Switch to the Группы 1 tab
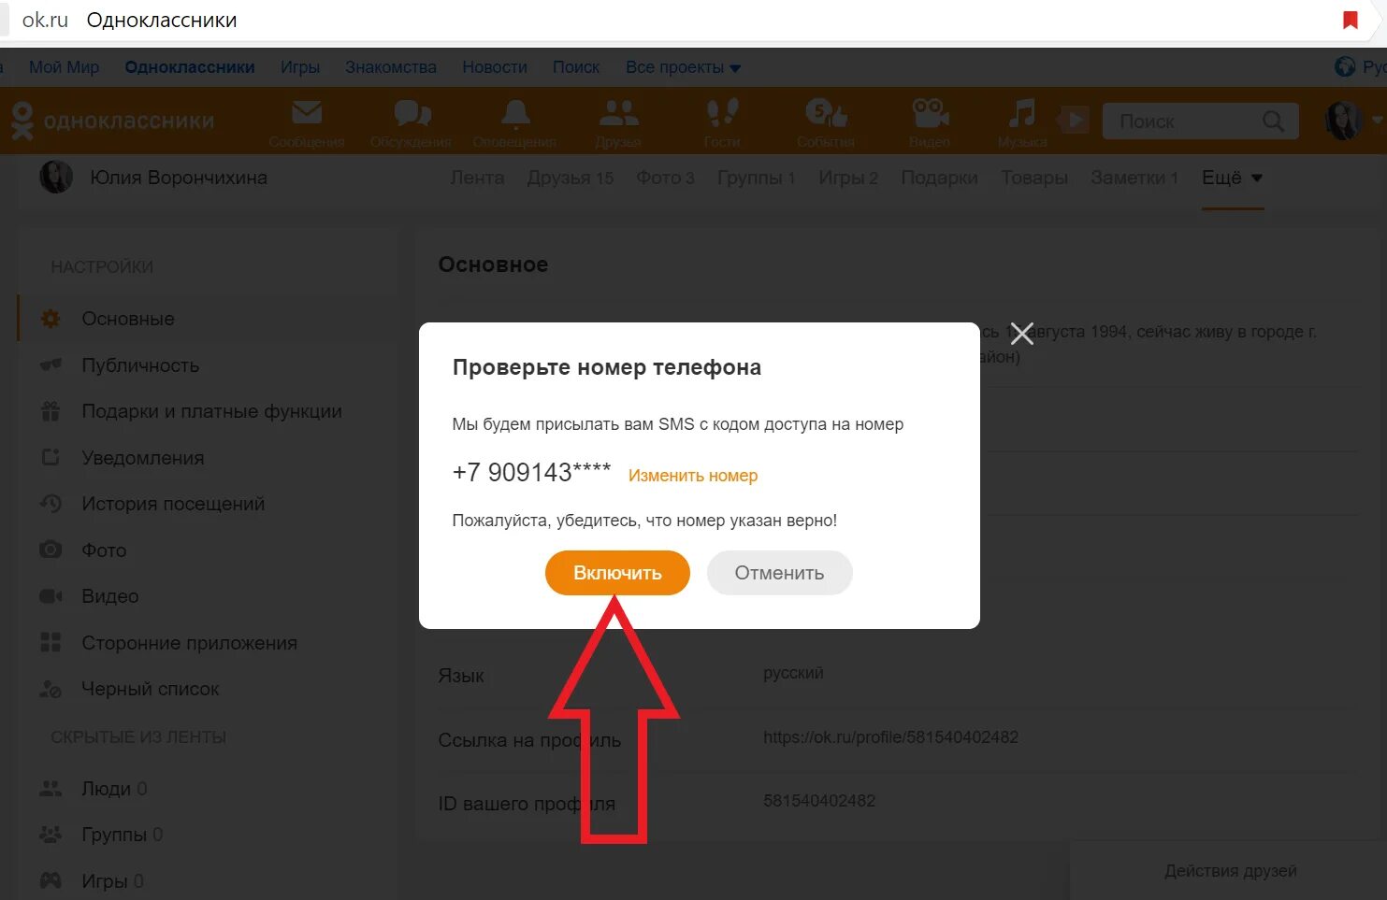This screenshot has width=1387, height=900. tap(756, 178)
